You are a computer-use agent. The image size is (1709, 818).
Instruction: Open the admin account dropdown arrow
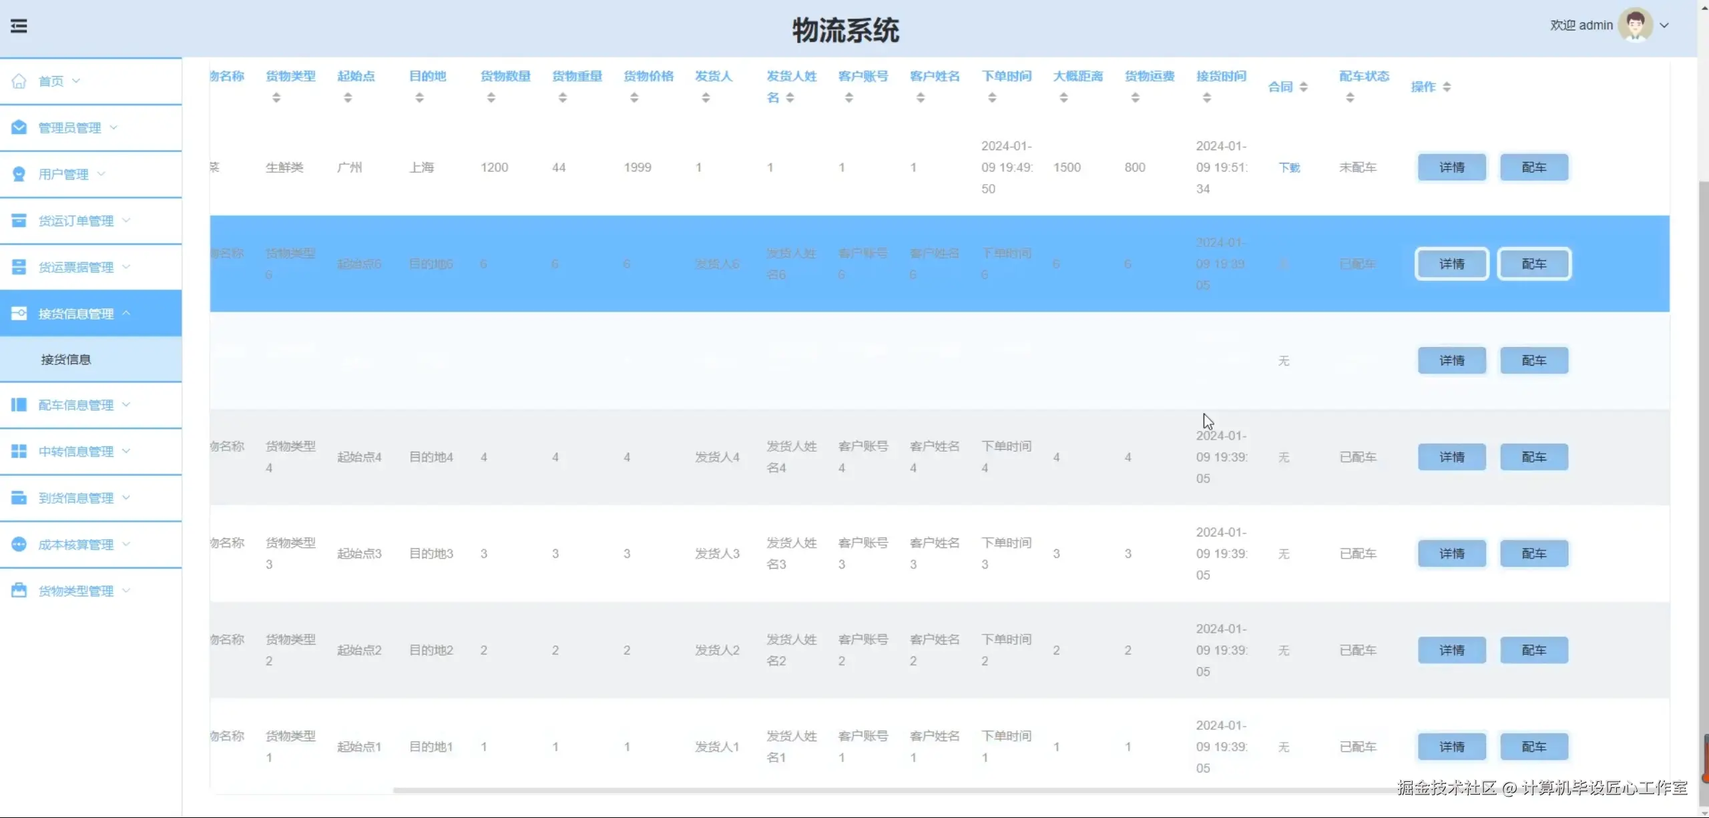click(1664, 25)
